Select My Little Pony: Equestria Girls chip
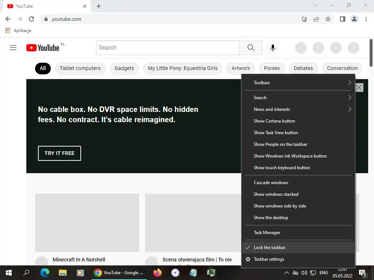 183,68
